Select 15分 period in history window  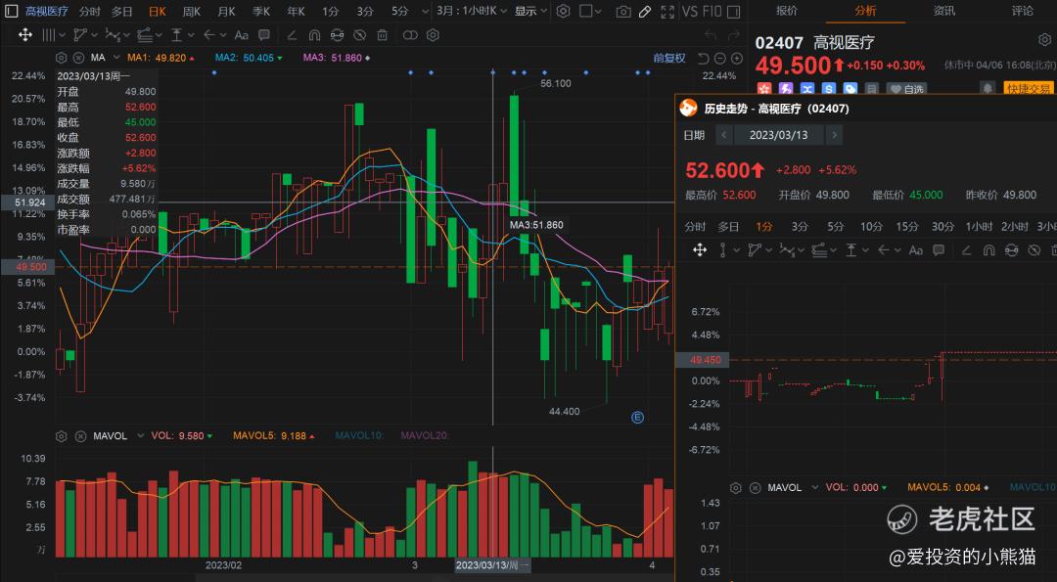pos(906,227)
